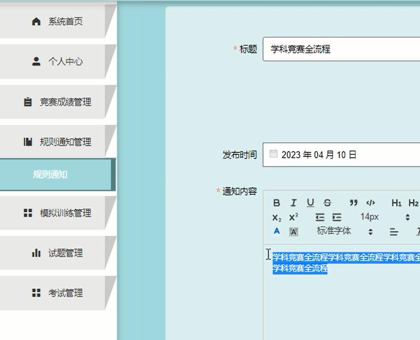Apply H1 heading to selected text
Image resolution: width=420 pixels, height=340 pixels.
[x=397, y=202]
